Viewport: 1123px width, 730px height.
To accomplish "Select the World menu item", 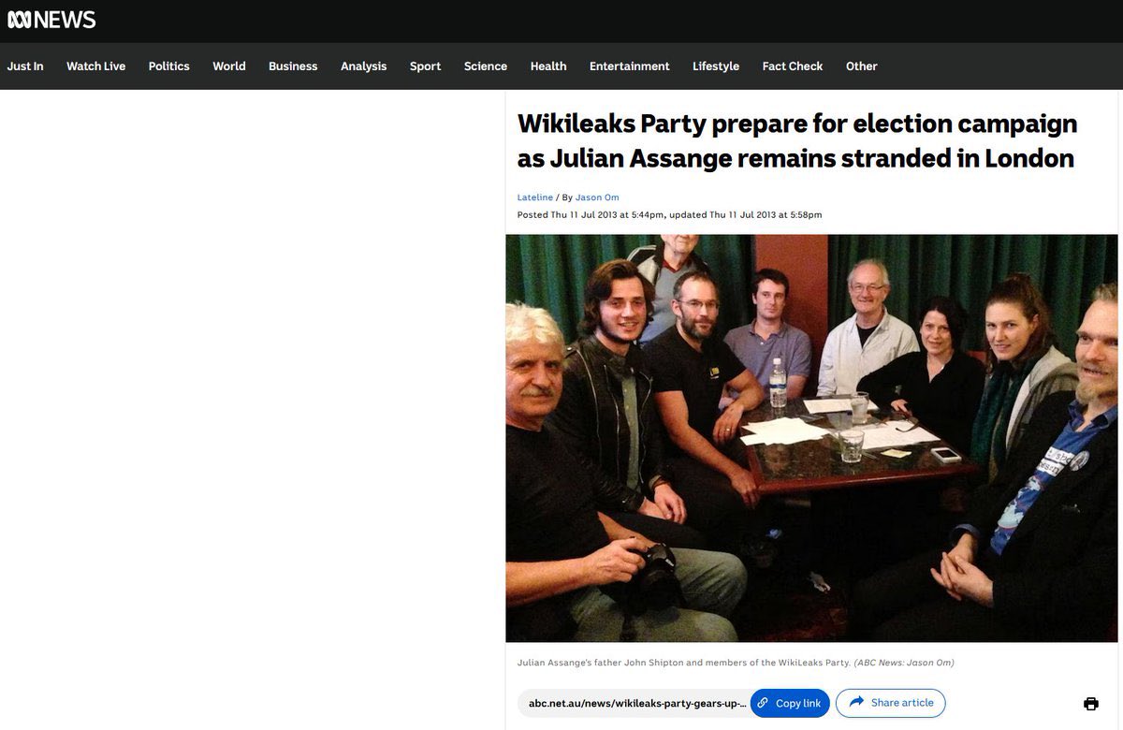I will point(228,66).
